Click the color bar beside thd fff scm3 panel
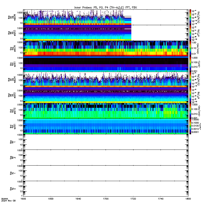The width and height of the screenshot is (201, 214). coord(190,95)
